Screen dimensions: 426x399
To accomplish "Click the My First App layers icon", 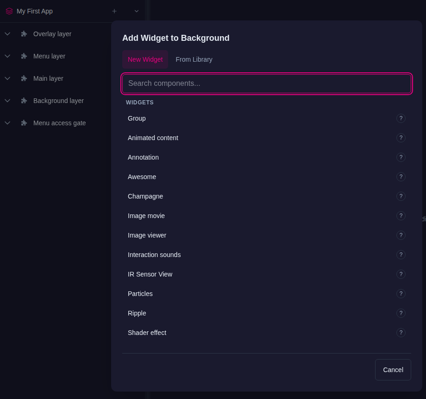I will coord(9,11).
